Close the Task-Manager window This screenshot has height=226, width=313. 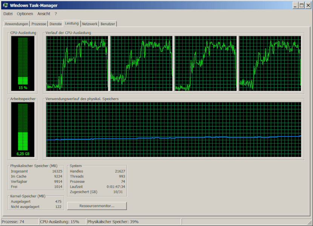tap(308, 5)
